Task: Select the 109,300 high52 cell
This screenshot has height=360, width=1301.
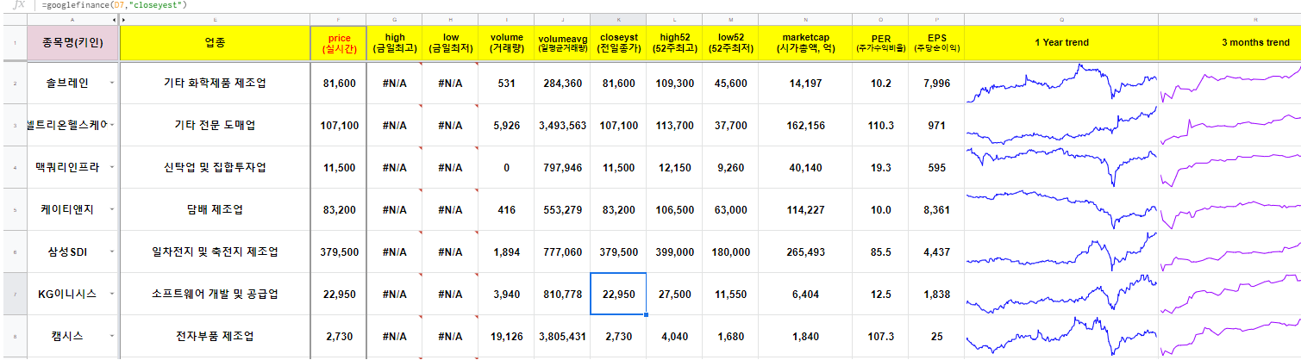Action: click(674, 84)
